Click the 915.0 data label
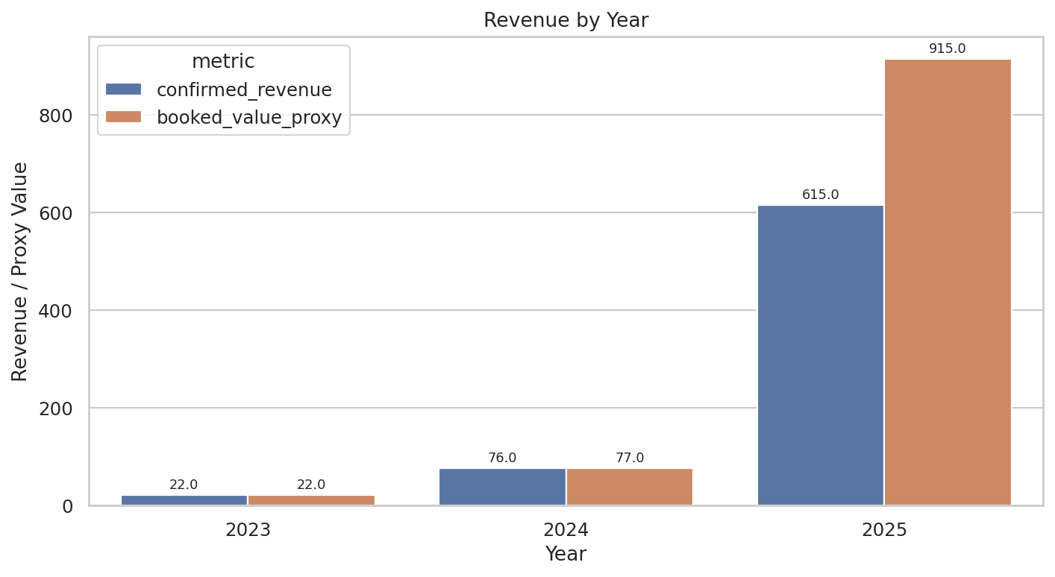1055x577 pixels. coord(946,49)
